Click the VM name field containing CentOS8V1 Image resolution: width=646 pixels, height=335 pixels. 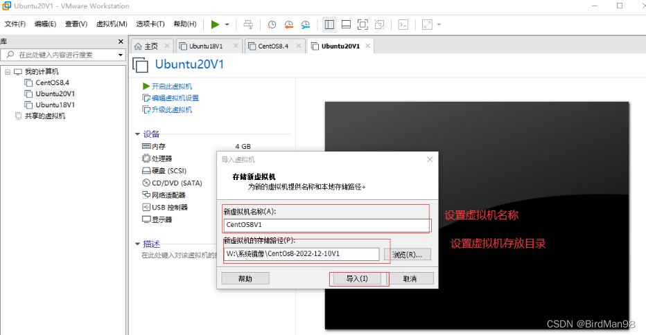tap(328, 225)
